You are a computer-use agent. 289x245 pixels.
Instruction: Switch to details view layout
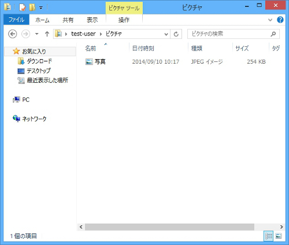[268, 236]
